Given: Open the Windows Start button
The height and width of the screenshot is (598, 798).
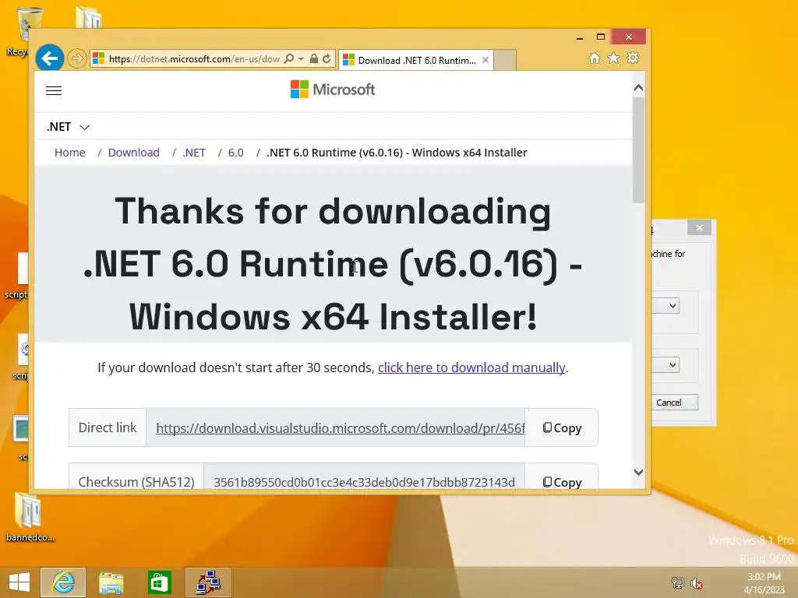Looking at the screenshot, I should tap(19, 582).
